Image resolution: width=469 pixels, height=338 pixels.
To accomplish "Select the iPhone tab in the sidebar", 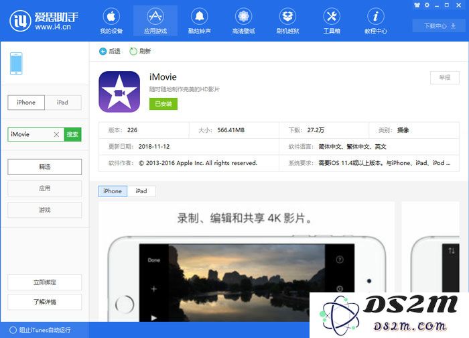I will coord(26,103).
